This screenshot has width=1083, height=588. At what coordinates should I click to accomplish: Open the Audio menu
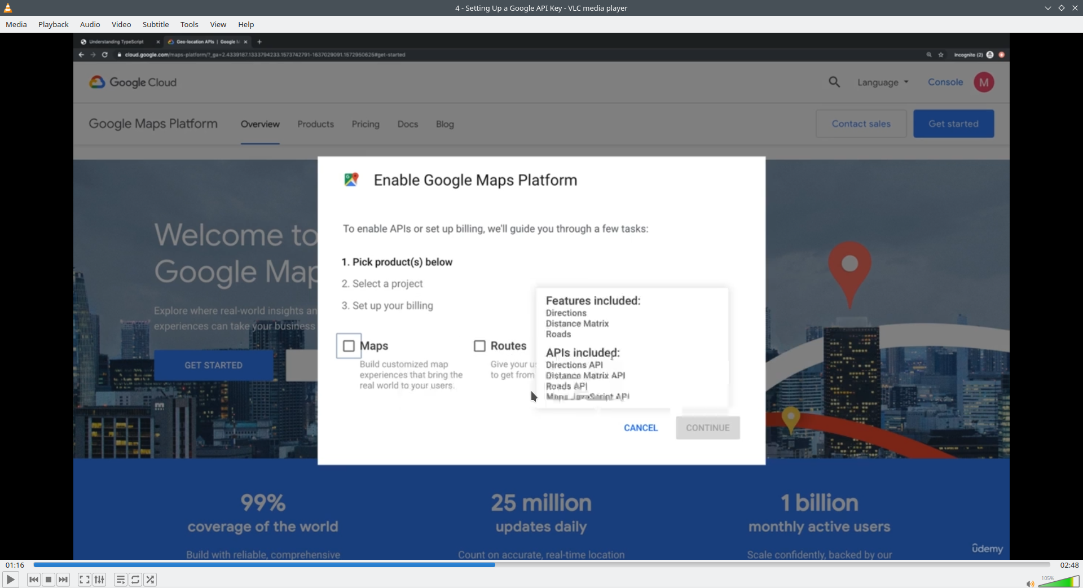coord(90,24)
